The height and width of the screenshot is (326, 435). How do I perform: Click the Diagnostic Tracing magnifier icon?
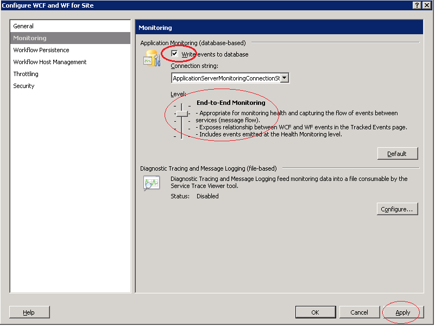151,183
